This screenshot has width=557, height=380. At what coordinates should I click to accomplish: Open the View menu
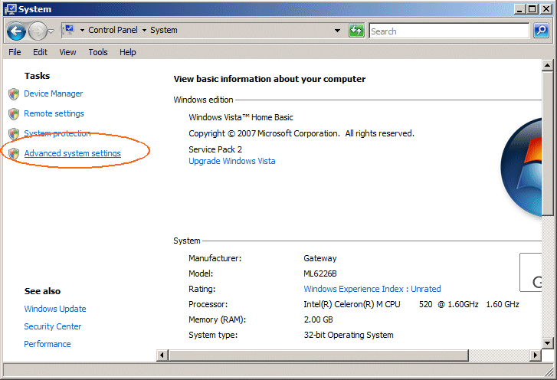coord(67,52)
